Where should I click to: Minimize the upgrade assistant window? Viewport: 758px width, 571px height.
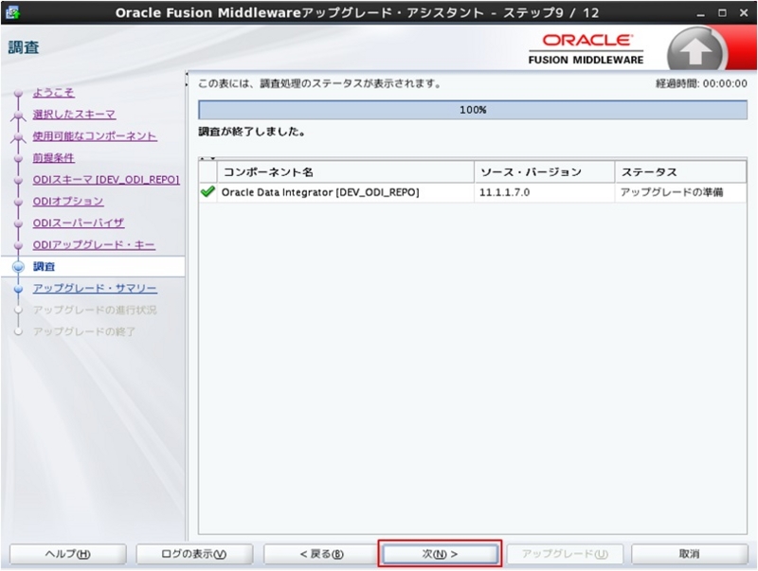[700, 13]
